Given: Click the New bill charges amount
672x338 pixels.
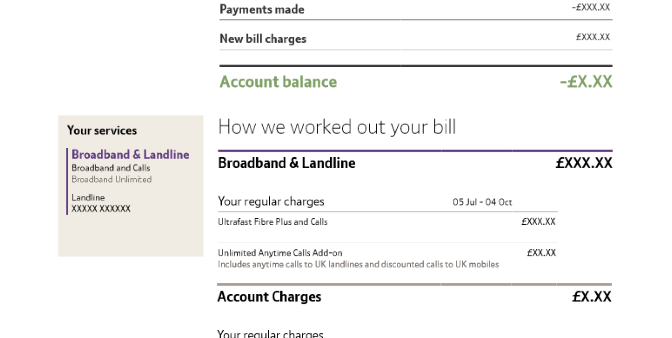Looking at the screenshot, I should [x=593, y=37].
